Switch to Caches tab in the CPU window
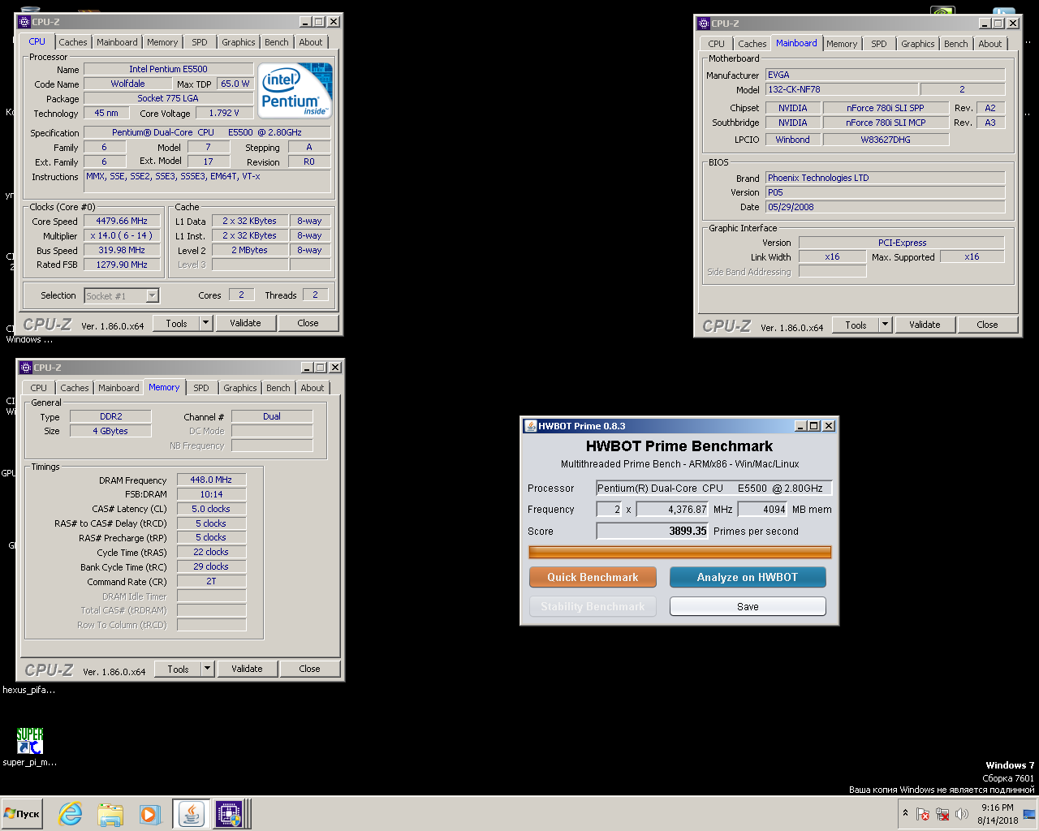 (73, 42)
